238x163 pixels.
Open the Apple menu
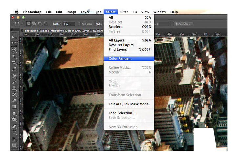point(17,12)
